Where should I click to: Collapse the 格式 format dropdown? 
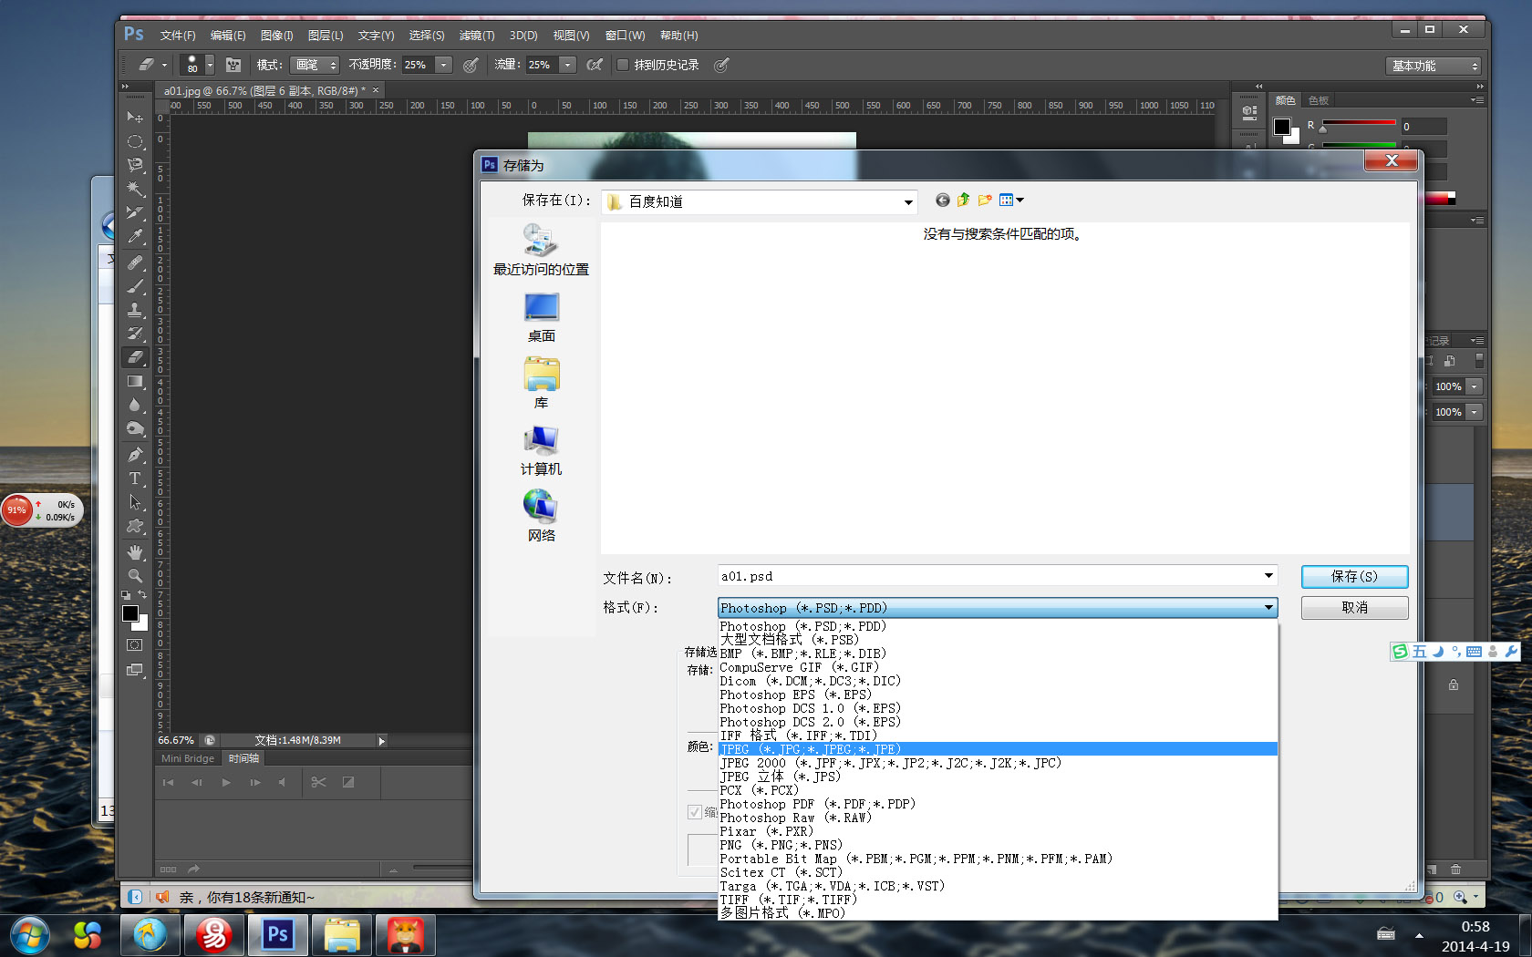click(x=1268, y=608)
